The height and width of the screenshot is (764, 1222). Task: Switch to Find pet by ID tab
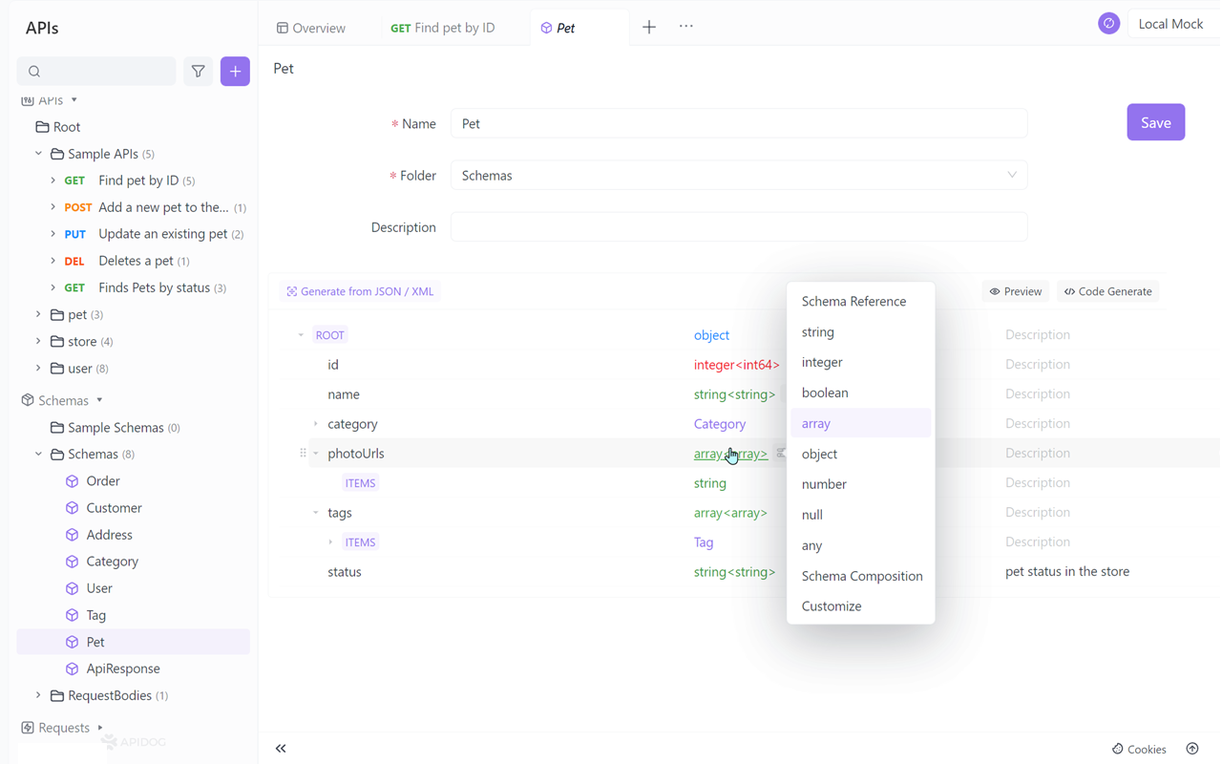coord(443,28)
